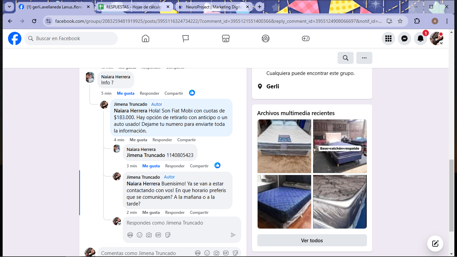Image resolution: width=457 pixels, height=257 pixels.
Task: Open the Home feed icon
Action: pos(146,38)
